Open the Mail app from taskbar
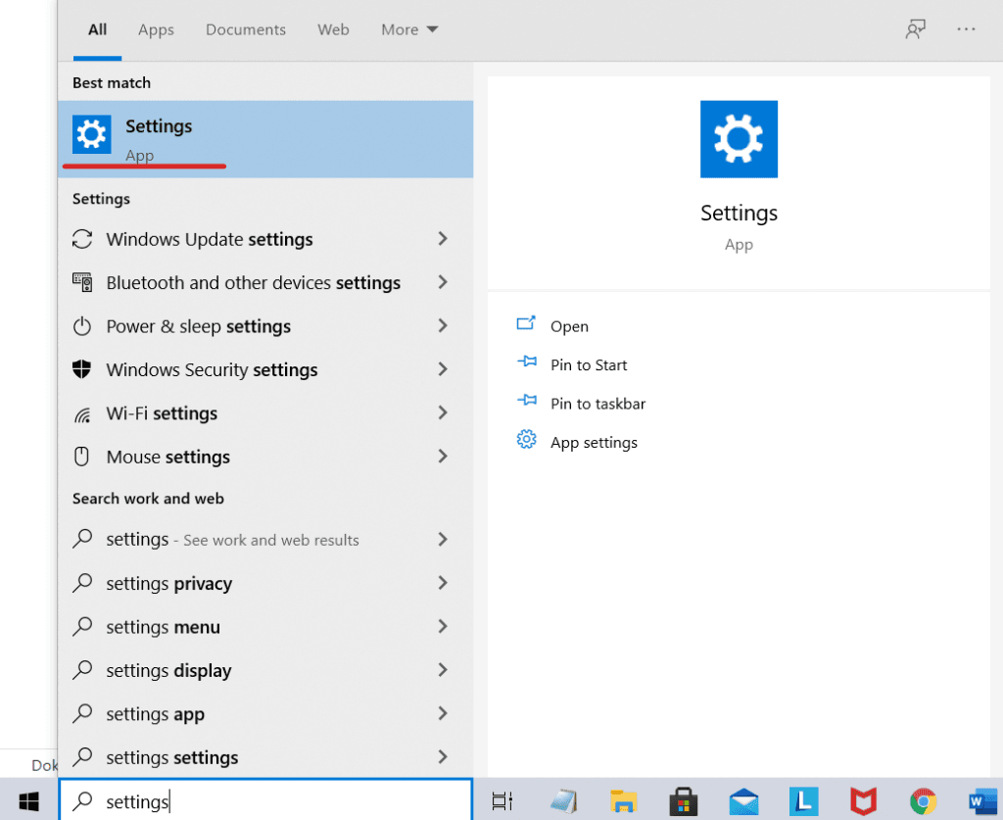 [x=743, y=801]
